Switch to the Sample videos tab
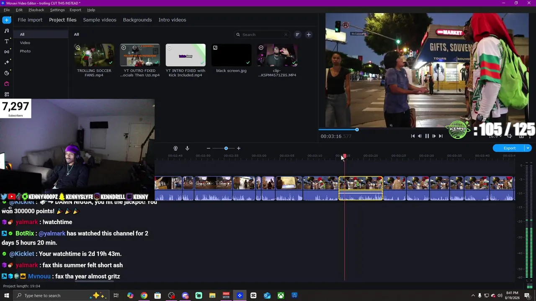 [100, 20]
